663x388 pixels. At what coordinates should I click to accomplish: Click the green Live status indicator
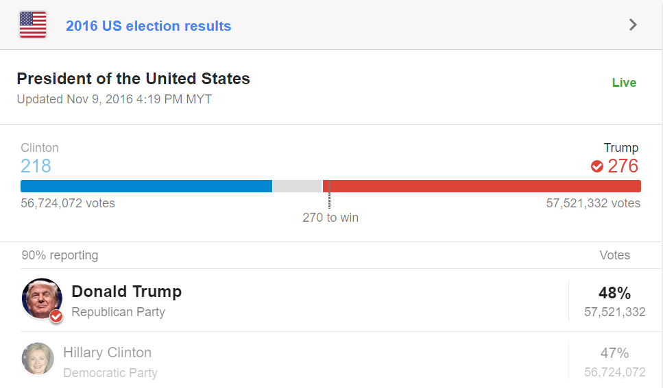pyautogui.click(x=624, y=83)
